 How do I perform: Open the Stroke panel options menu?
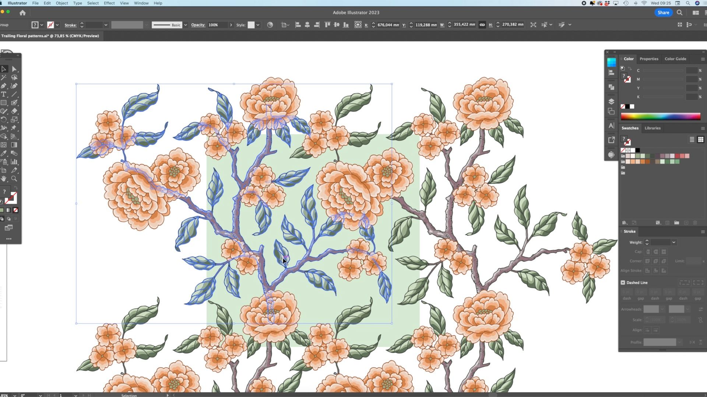(703, 232)
